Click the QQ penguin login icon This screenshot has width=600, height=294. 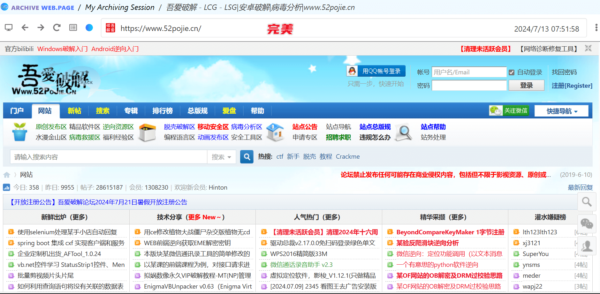pos(352,71)
